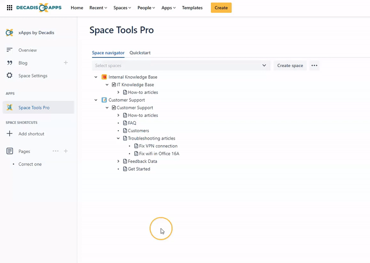Open the People menu
The width and height of the screenshot is (370, 263).
click(146, 8)
